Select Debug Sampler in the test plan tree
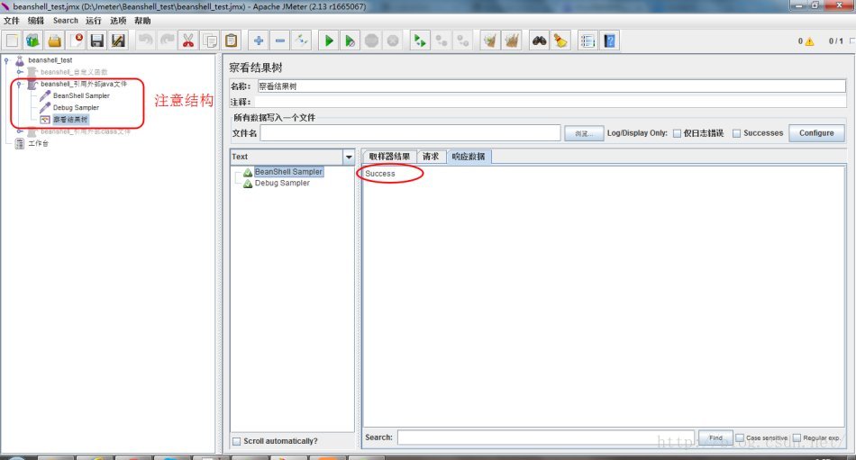The height and width of the screenshot is (460, 856). click(x=76, y=108)
